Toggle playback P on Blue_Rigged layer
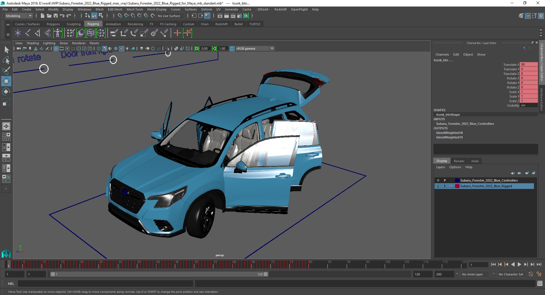This screenshot has height=295, width=545. (445, 186)
